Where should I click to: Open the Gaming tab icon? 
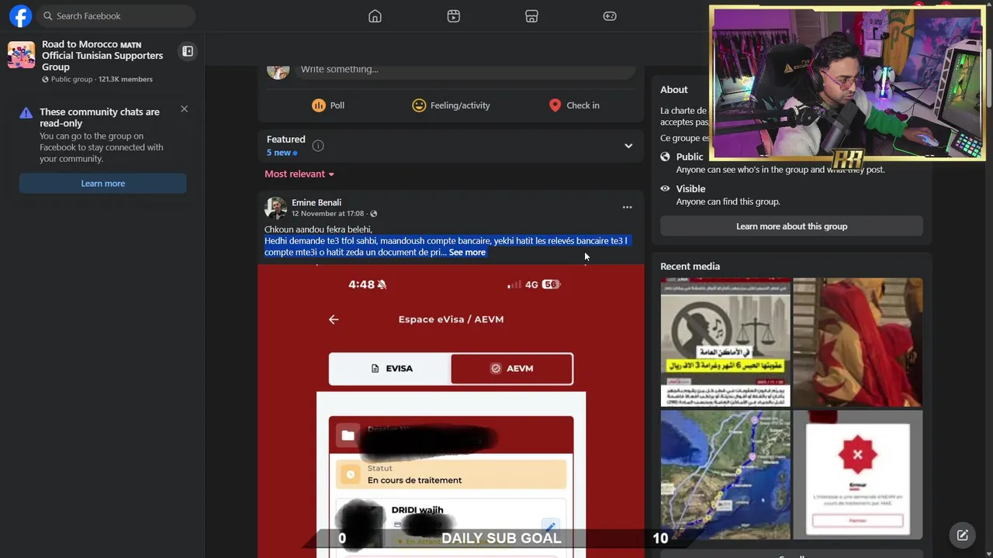[610, 16]
